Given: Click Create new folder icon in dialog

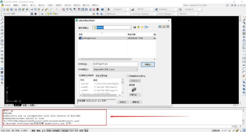Looking at the screenshot, I should [x=142, y=27].
